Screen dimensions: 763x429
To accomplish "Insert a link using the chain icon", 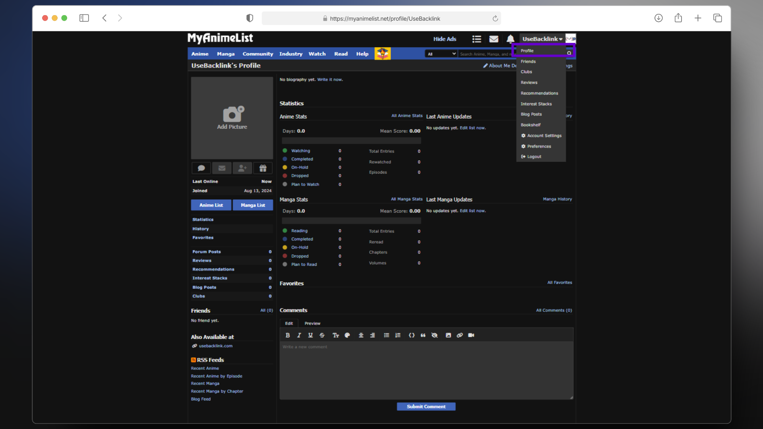I will pos(460,335).
